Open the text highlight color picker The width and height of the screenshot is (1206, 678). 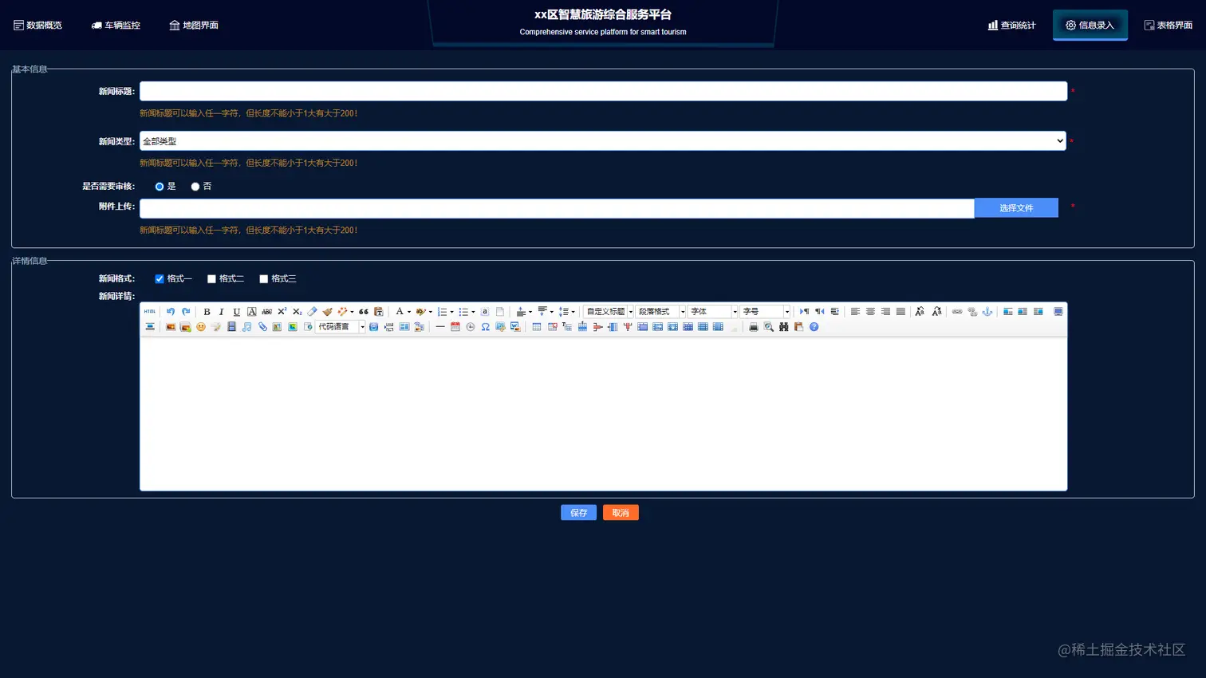point(420,312)
